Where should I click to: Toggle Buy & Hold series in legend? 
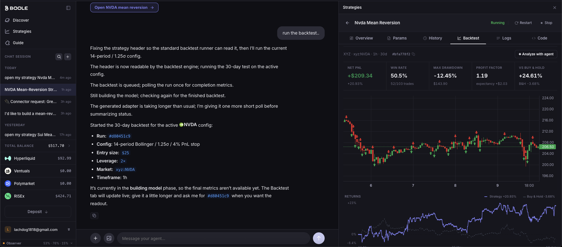[x=539, y=197]
